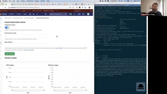The width and height of the screenshot is (167, 94).
Task: Toggle the Integration status switch
Action: click(x=7, y=28)
